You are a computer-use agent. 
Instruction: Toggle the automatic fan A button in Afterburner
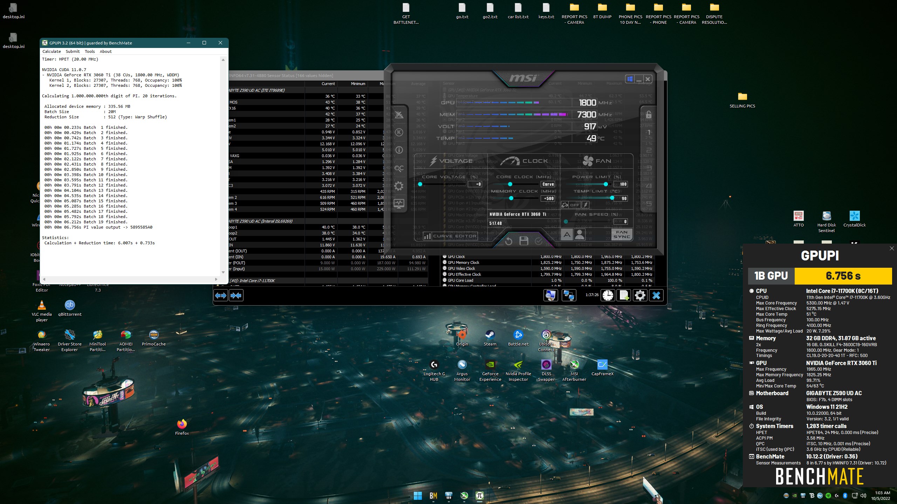coord(567,234)
